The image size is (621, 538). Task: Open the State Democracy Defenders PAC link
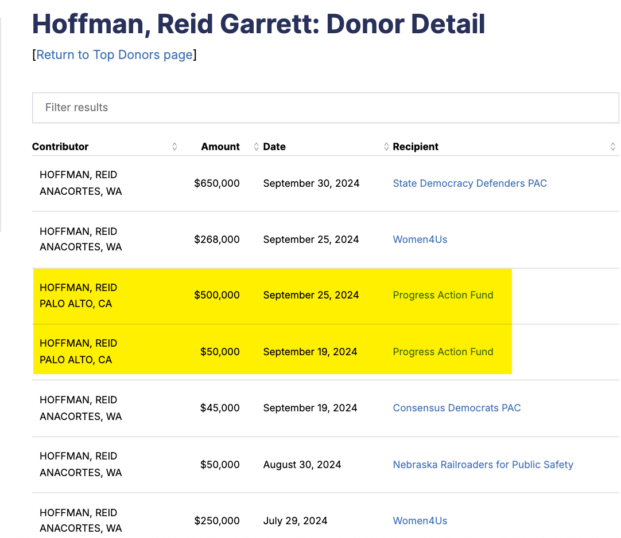pyautogui.click(x=469, y=183)
